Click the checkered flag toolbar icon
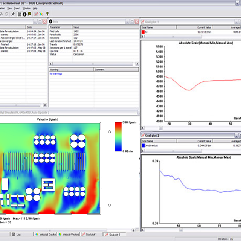Screen dimensions: 241x241 tap(29, 14)
